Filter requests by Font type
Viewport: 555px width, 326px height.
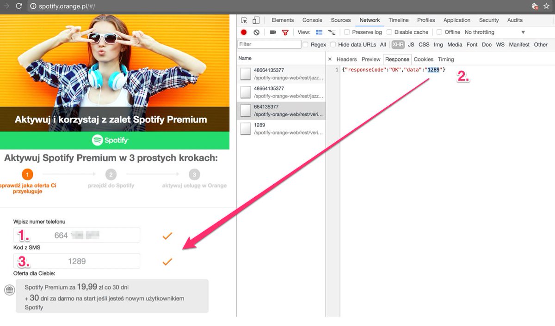pos(472,45)
